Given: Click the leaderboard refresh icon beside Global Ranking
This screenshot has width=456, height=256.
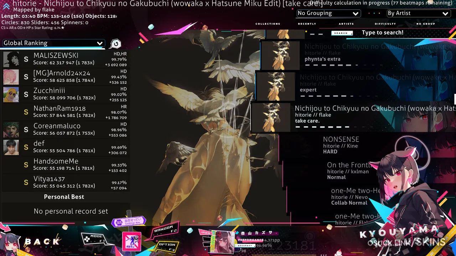Looking at the screenshot, I should click(115, 44).
